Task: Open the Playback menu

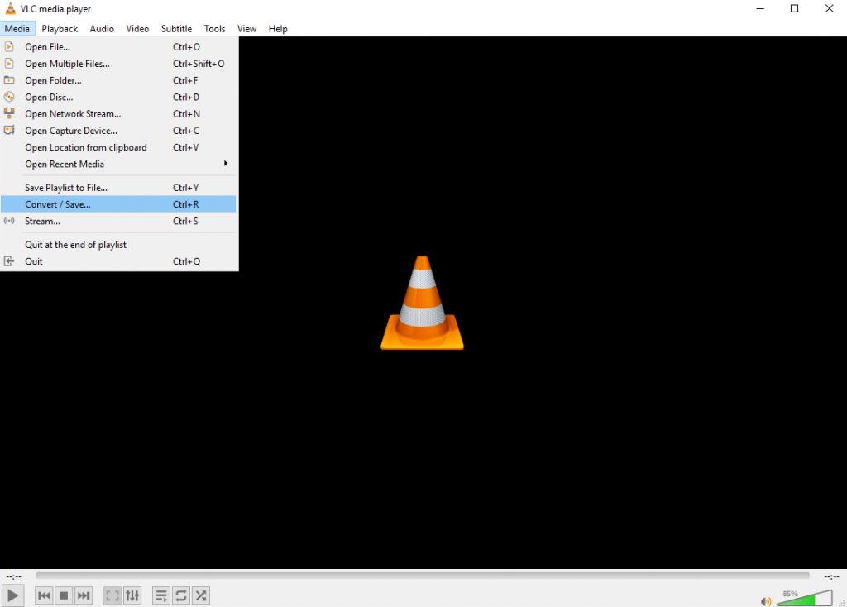Action: pyautogui.click(x=60, y=28)
